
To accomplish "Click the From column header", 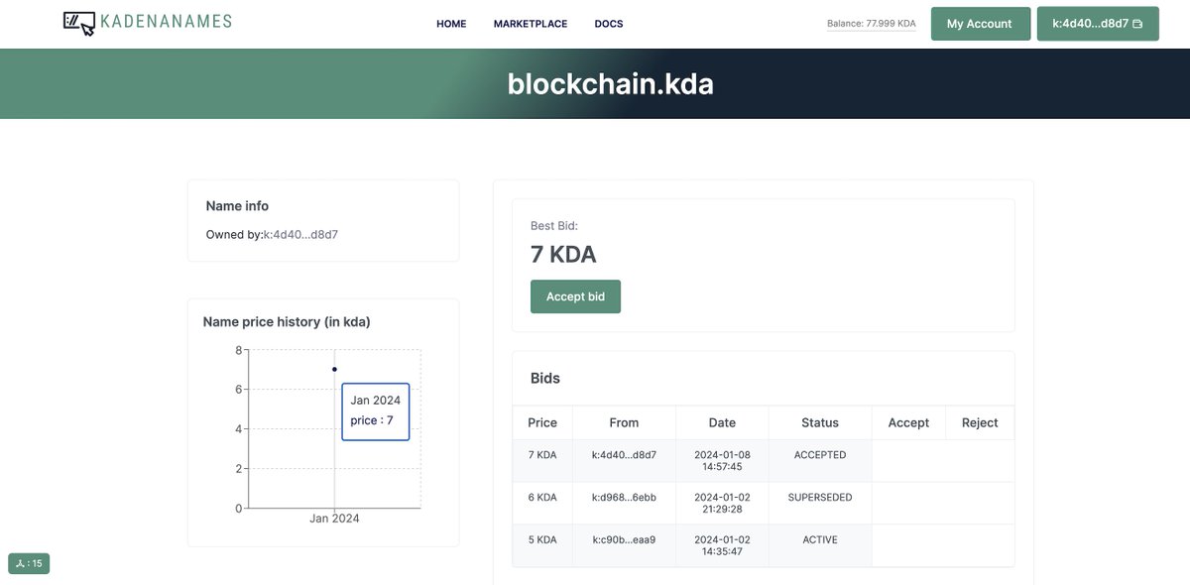I will 624,422.
